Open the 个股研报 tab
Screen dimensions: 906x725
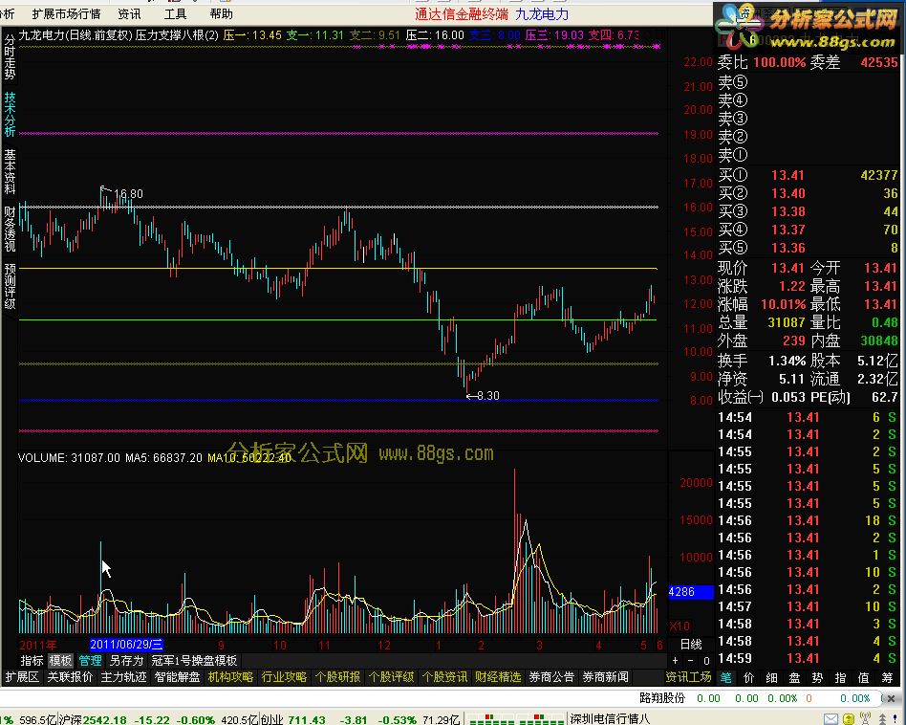coord(337,677)
